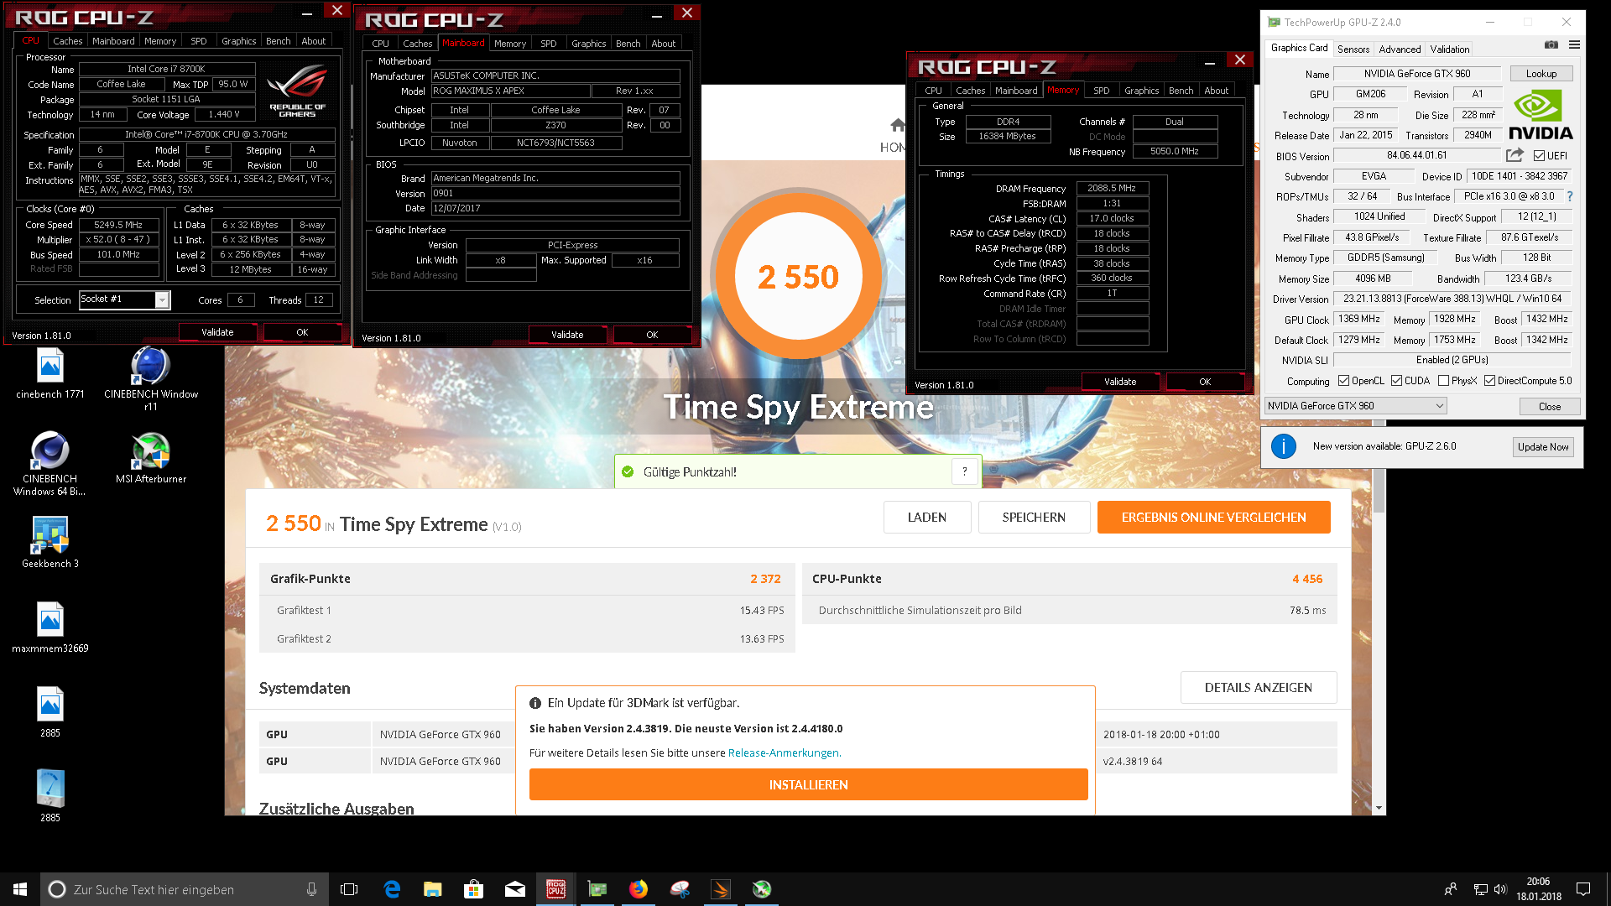The width and height of the screenshot is (1611, 906).
Task: Open Task View on the taskbar
Action: click(x=349, y=889)
